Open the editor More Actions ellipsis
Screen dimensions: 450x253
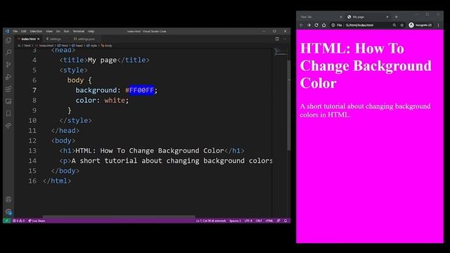coord(285,39)
